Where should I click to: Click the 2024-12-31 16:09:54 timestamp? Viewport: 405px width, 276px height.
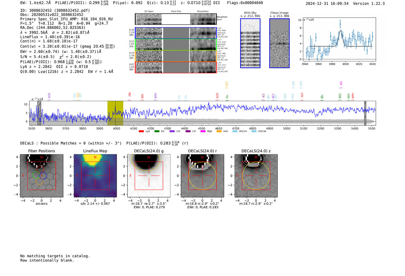coord(327,3)
